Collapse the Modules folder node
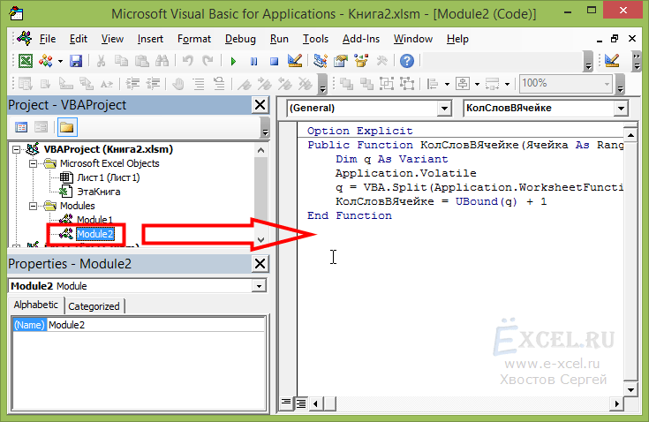 click(33, 206)
